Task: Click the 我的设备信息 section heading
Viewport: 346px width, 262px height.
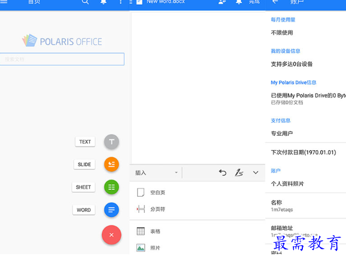Action: 286,51
